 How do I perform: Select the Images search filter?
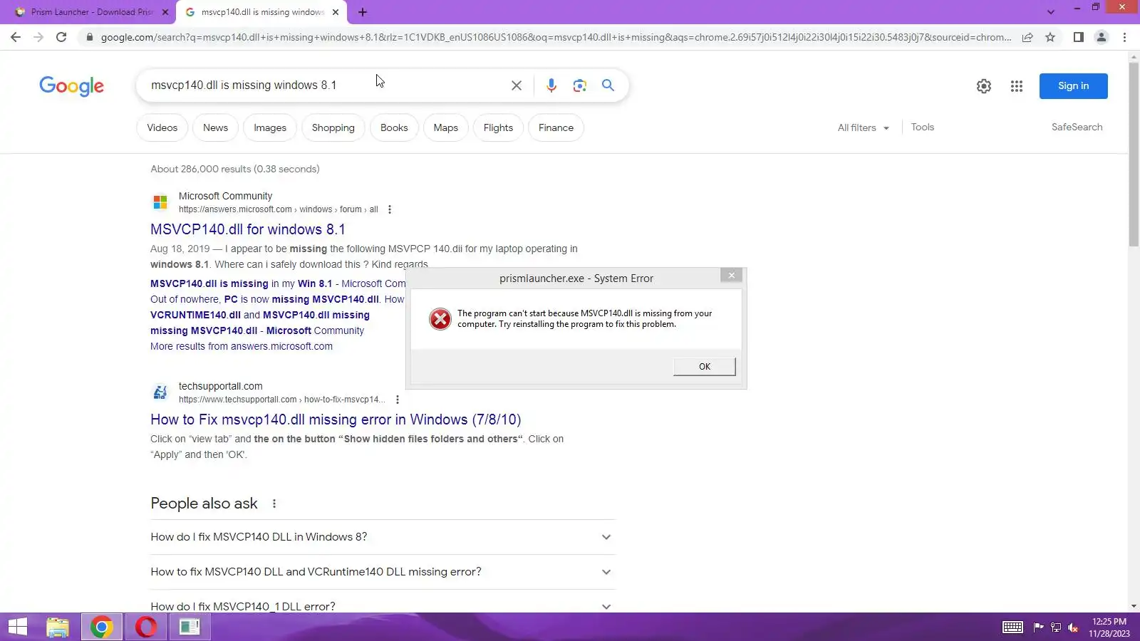pyautogui.click(x=270, y=127)
